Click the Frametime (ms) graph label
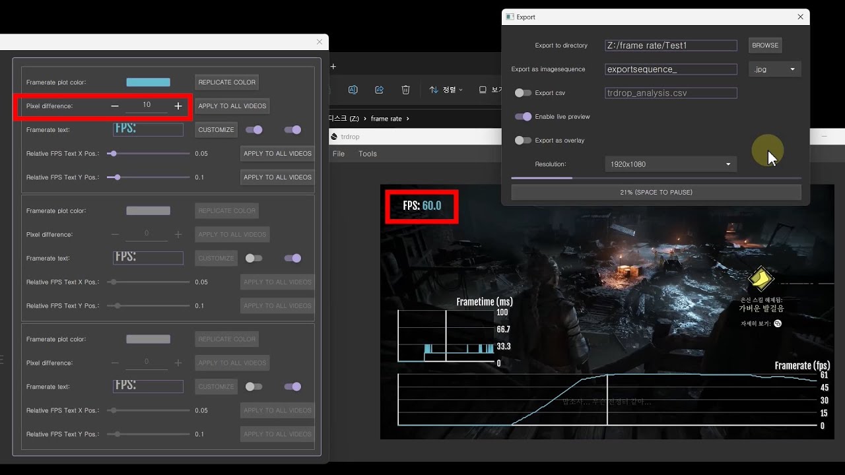Viewport: 845px width, 475px height. (x=485, y=302)
